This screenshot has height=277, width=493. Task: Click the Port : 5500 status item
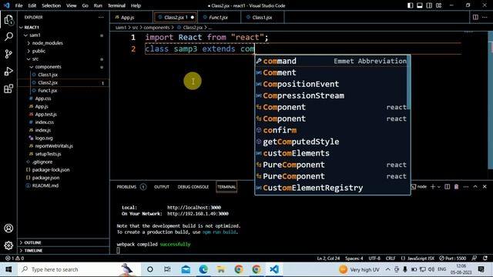(453, 259)
